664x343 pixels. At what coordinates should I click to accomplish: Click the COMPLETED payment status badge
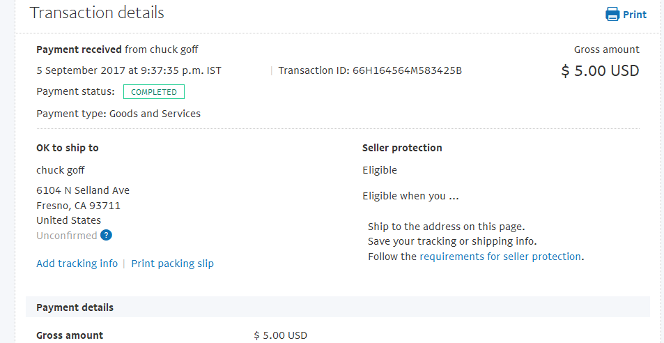point(154,92)
